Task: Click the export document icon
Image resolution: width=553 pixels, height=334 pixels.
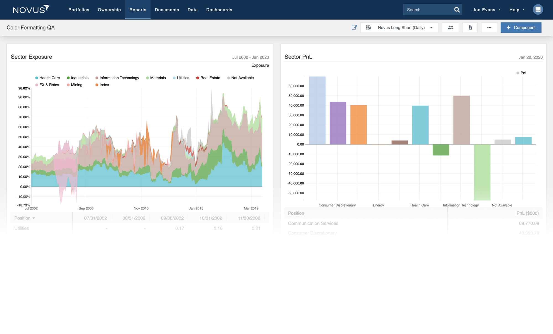Action: click(470, 27)
